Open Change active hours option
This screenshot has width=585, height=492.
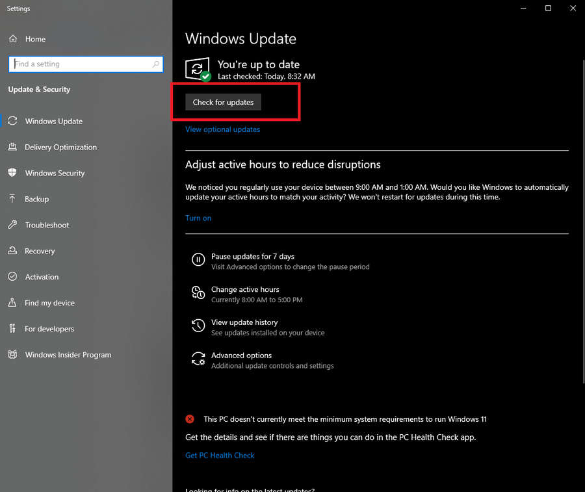click(x=247, y=294)
